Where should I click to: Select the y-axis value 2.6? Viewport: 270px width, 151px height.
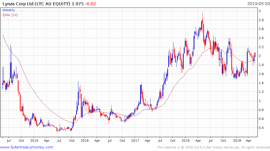coord(261,29)
